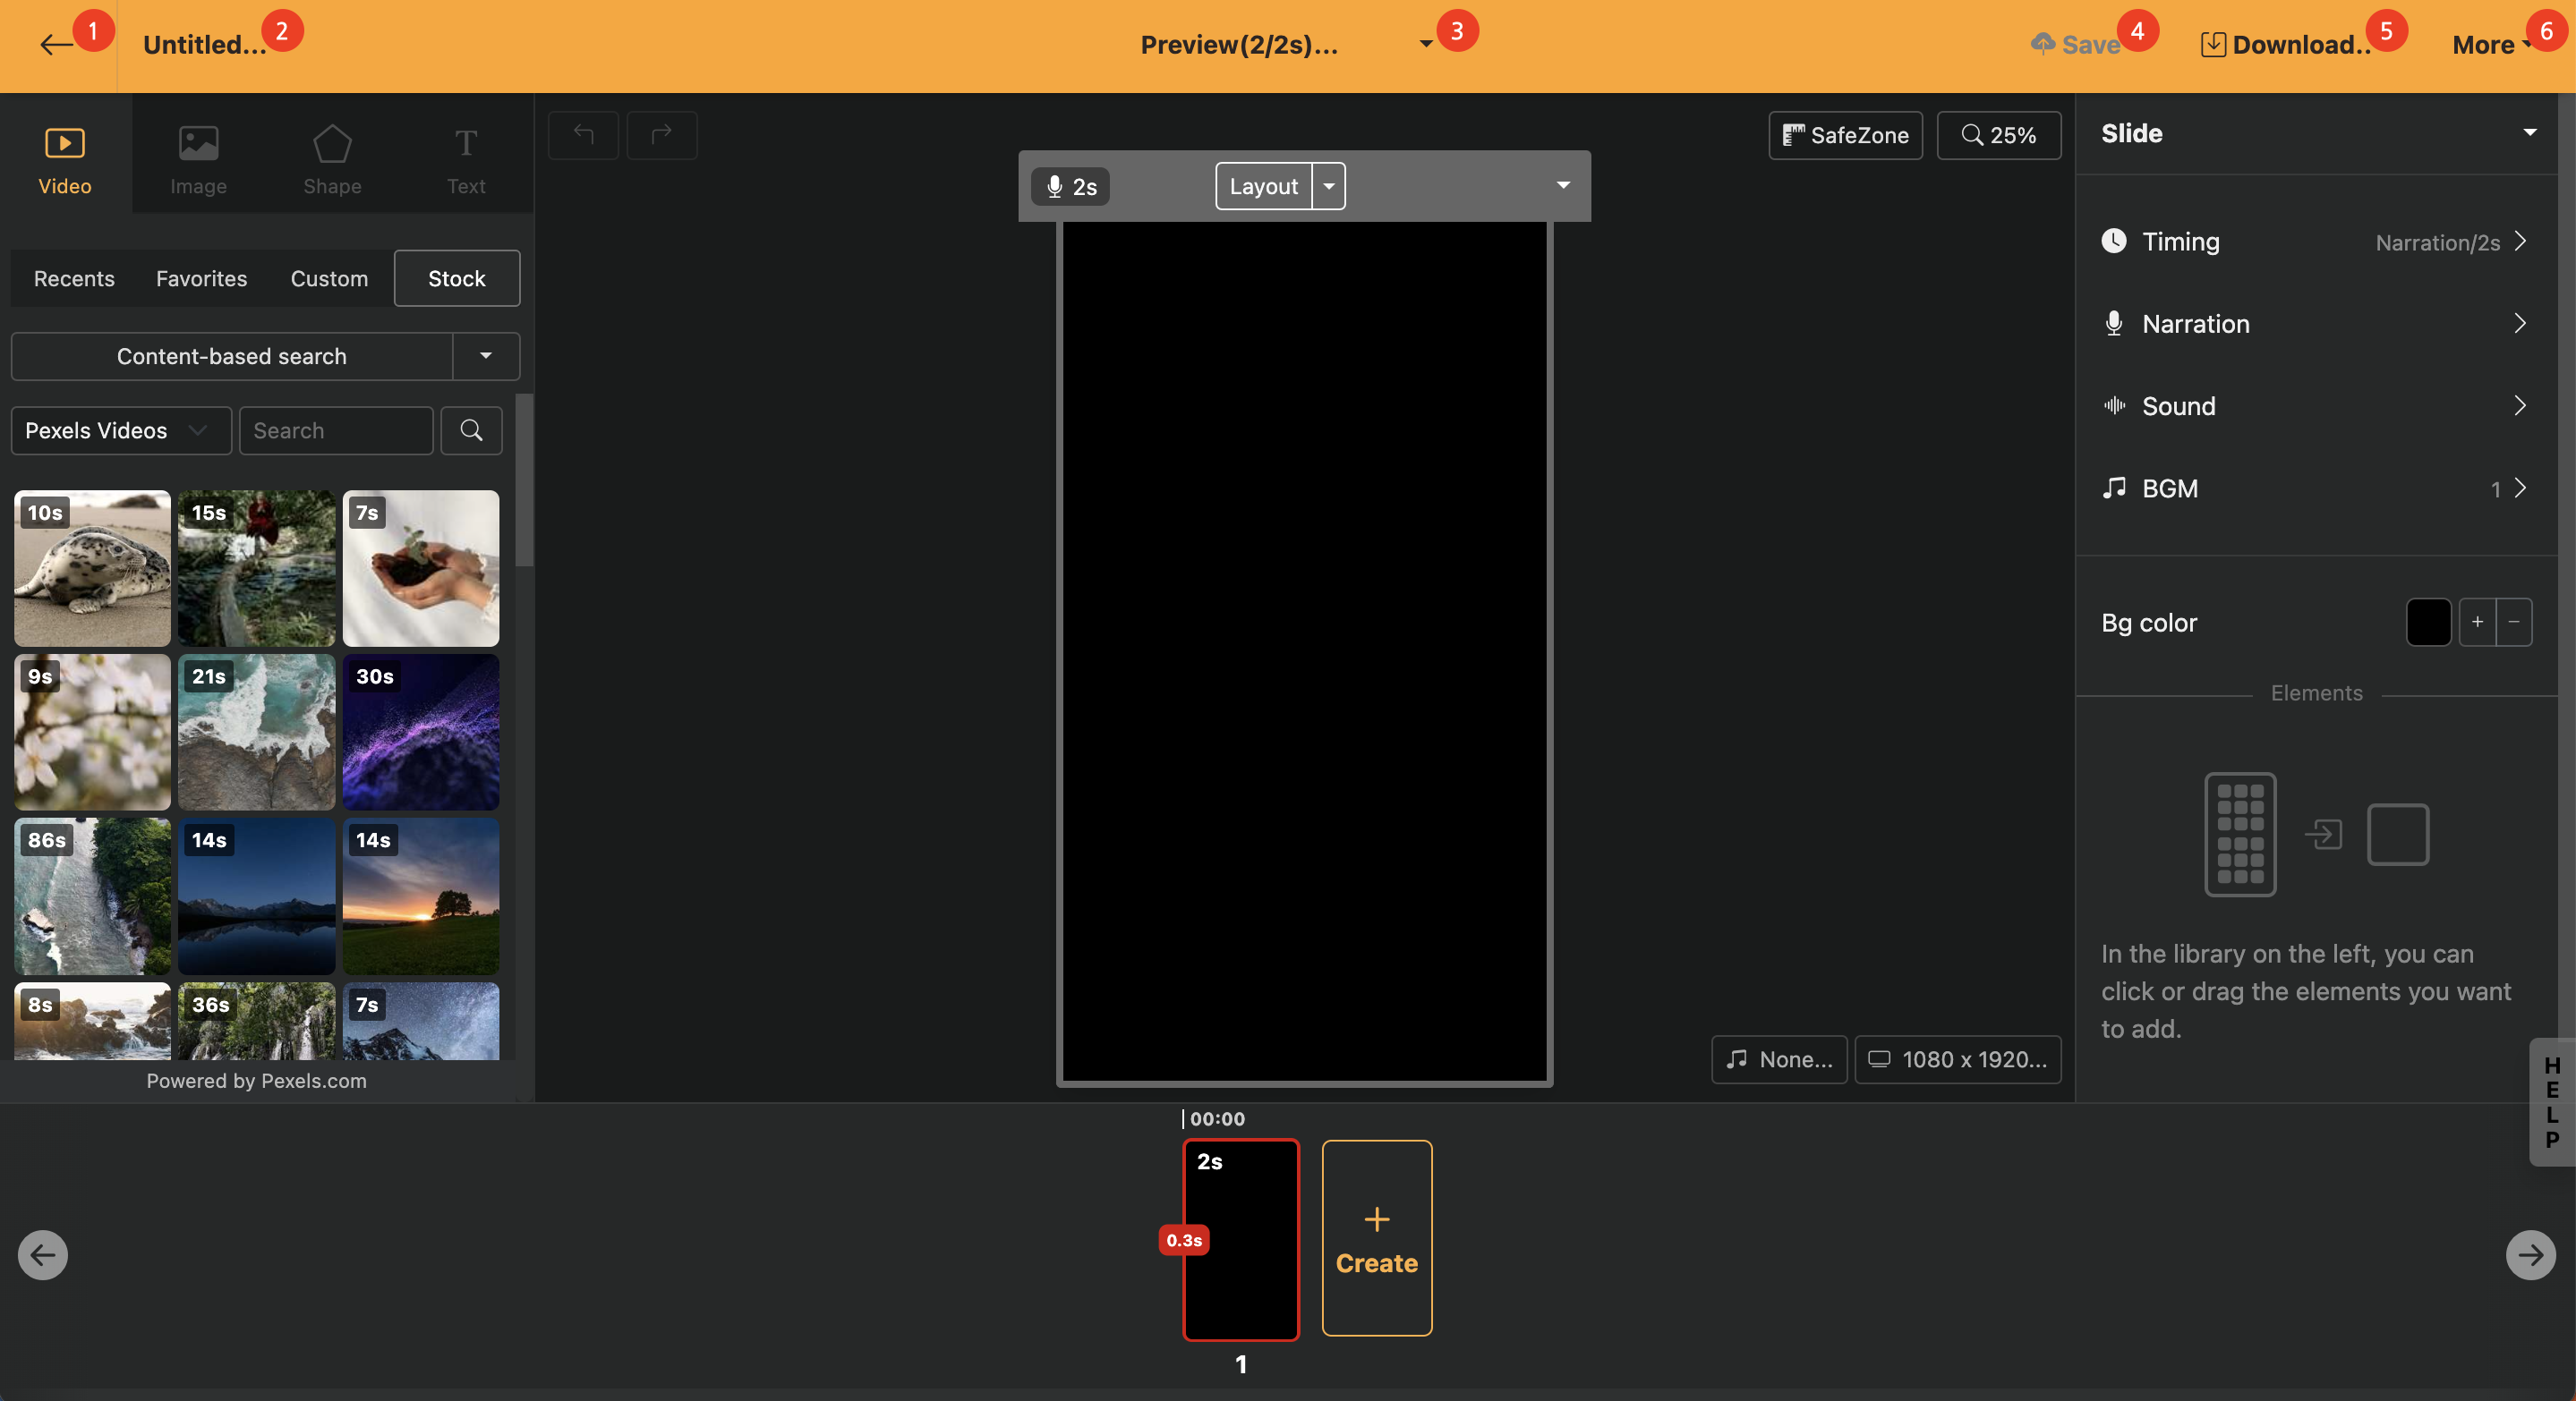
Task: Click the black Bg color swatch
Action: pyautogui.click(x=2427, y=623)
